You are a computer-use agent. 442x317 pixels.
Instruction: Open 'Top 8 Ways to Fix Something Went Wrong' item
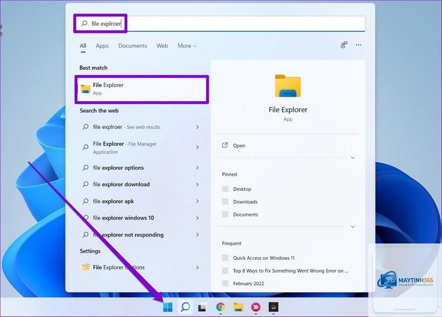(291, 271)
